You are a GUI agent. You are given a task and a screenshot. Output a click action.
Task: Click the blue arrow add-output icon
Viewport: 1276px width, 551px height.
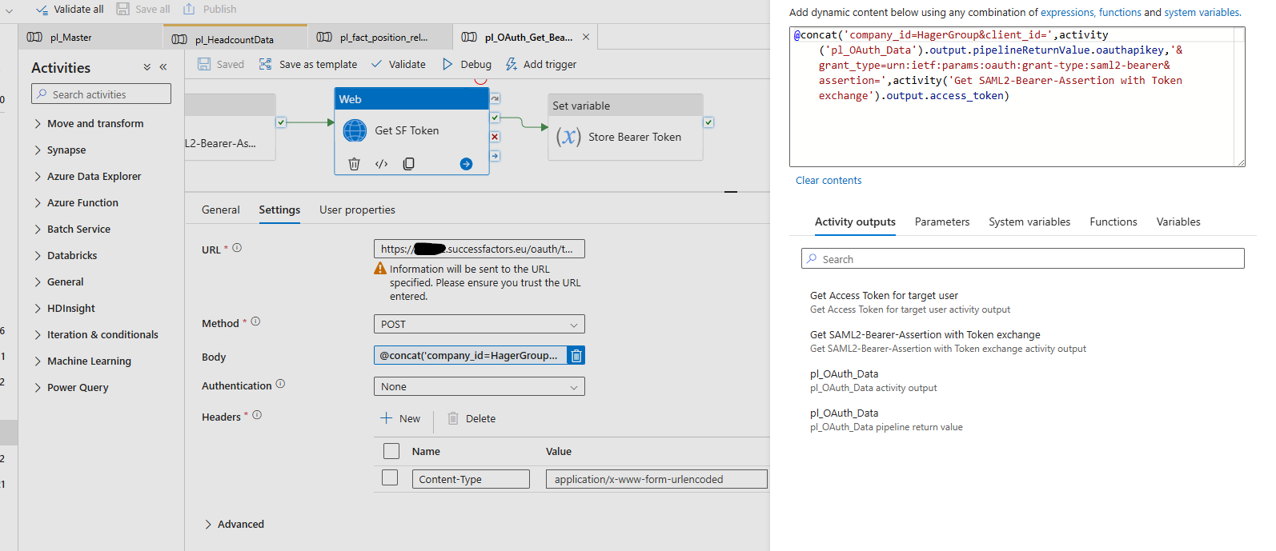pyautogui.click(x=466, y=164)
